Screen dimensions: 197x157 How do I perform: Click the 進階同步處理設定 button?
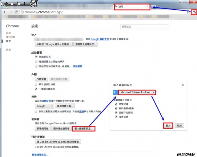86,44
